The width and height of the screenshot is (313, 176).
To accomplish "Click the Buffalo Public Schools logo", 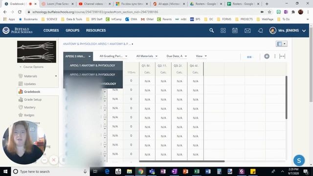I will [18, 30].
